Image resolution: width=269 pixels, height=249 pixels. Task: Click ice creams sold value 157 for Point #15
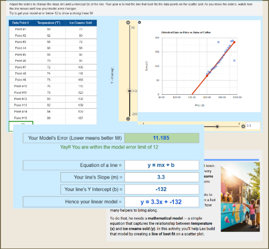click(81, 118)
